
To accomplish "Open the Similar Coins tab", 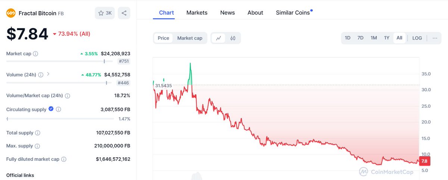I will point(293,13).
